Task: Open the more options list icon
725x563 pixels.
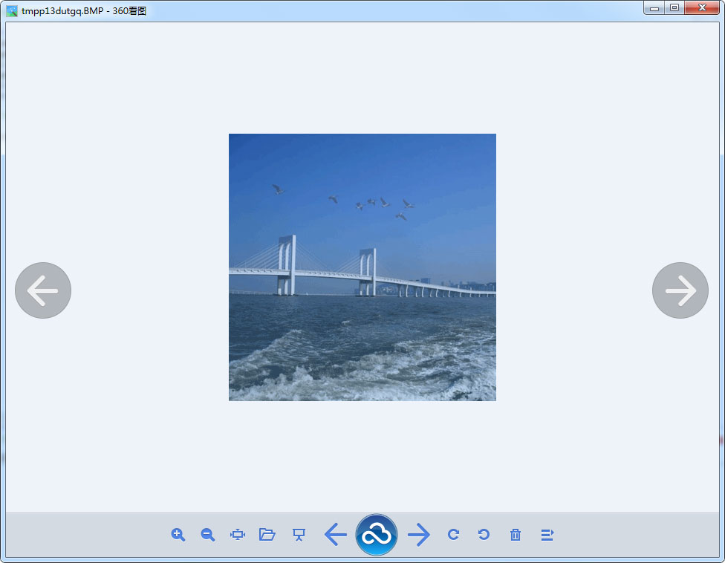Action: [547, 535]
